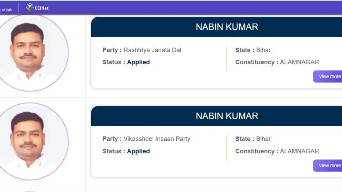342x192 pixels.
Task: Click the Constituency label on Vikassheel Insaan card
Action: click(255, 151)
